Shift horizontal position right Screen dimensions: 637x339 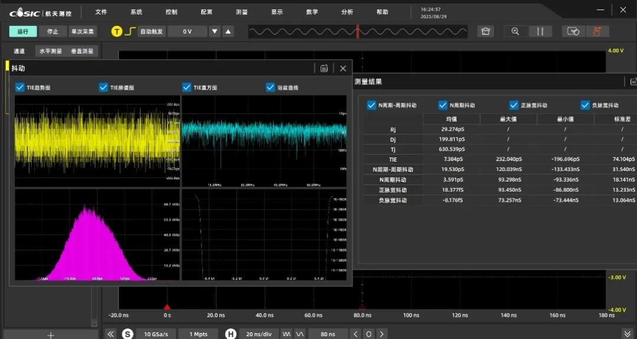pos(382,334)
